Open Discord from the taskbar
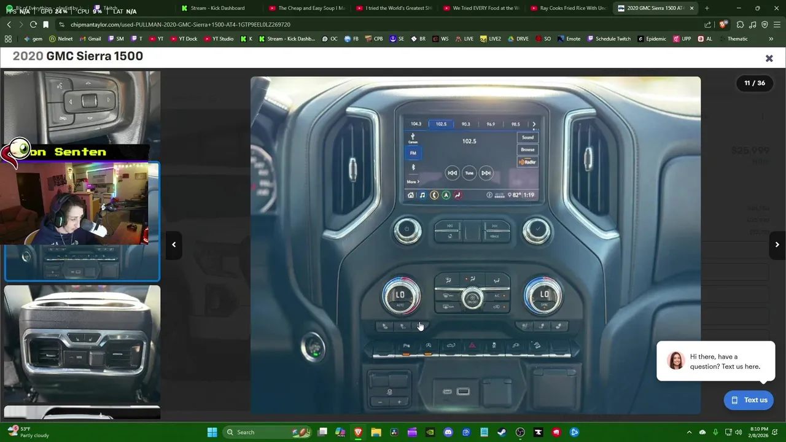The image size is (786, 442). (x=448, y=432)
